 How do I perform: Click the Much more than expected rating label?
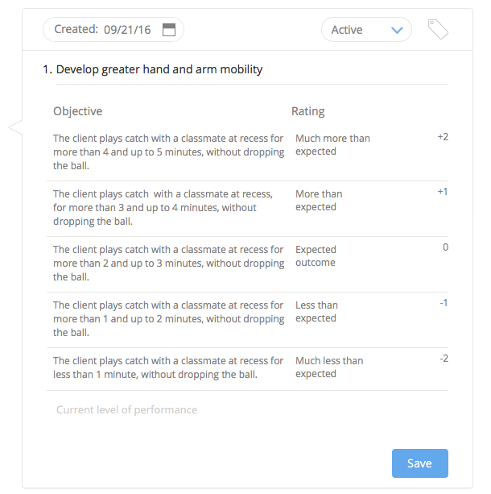[332, 144]
